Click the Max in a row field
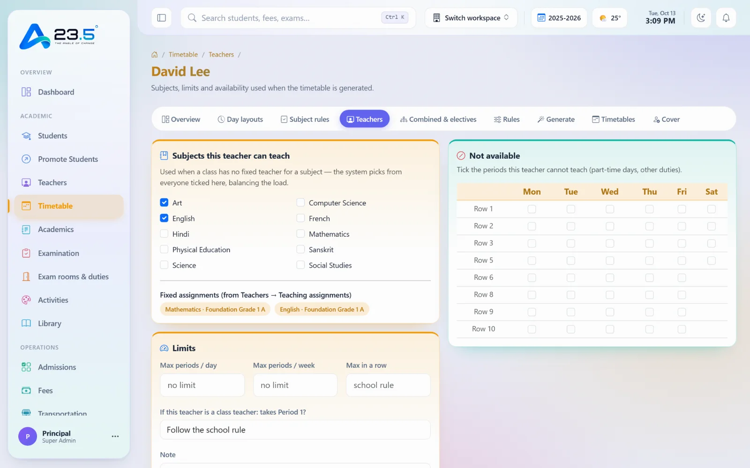 [388, 385]
